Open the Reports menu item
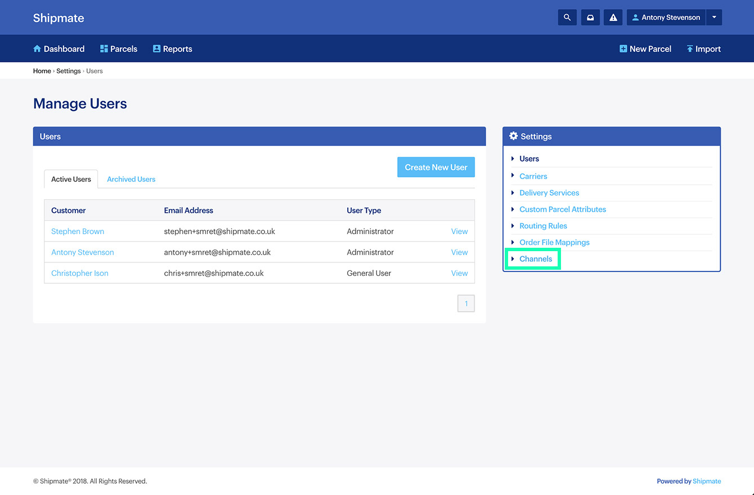This screenshot has width=754, height=495. coord(173,49)
